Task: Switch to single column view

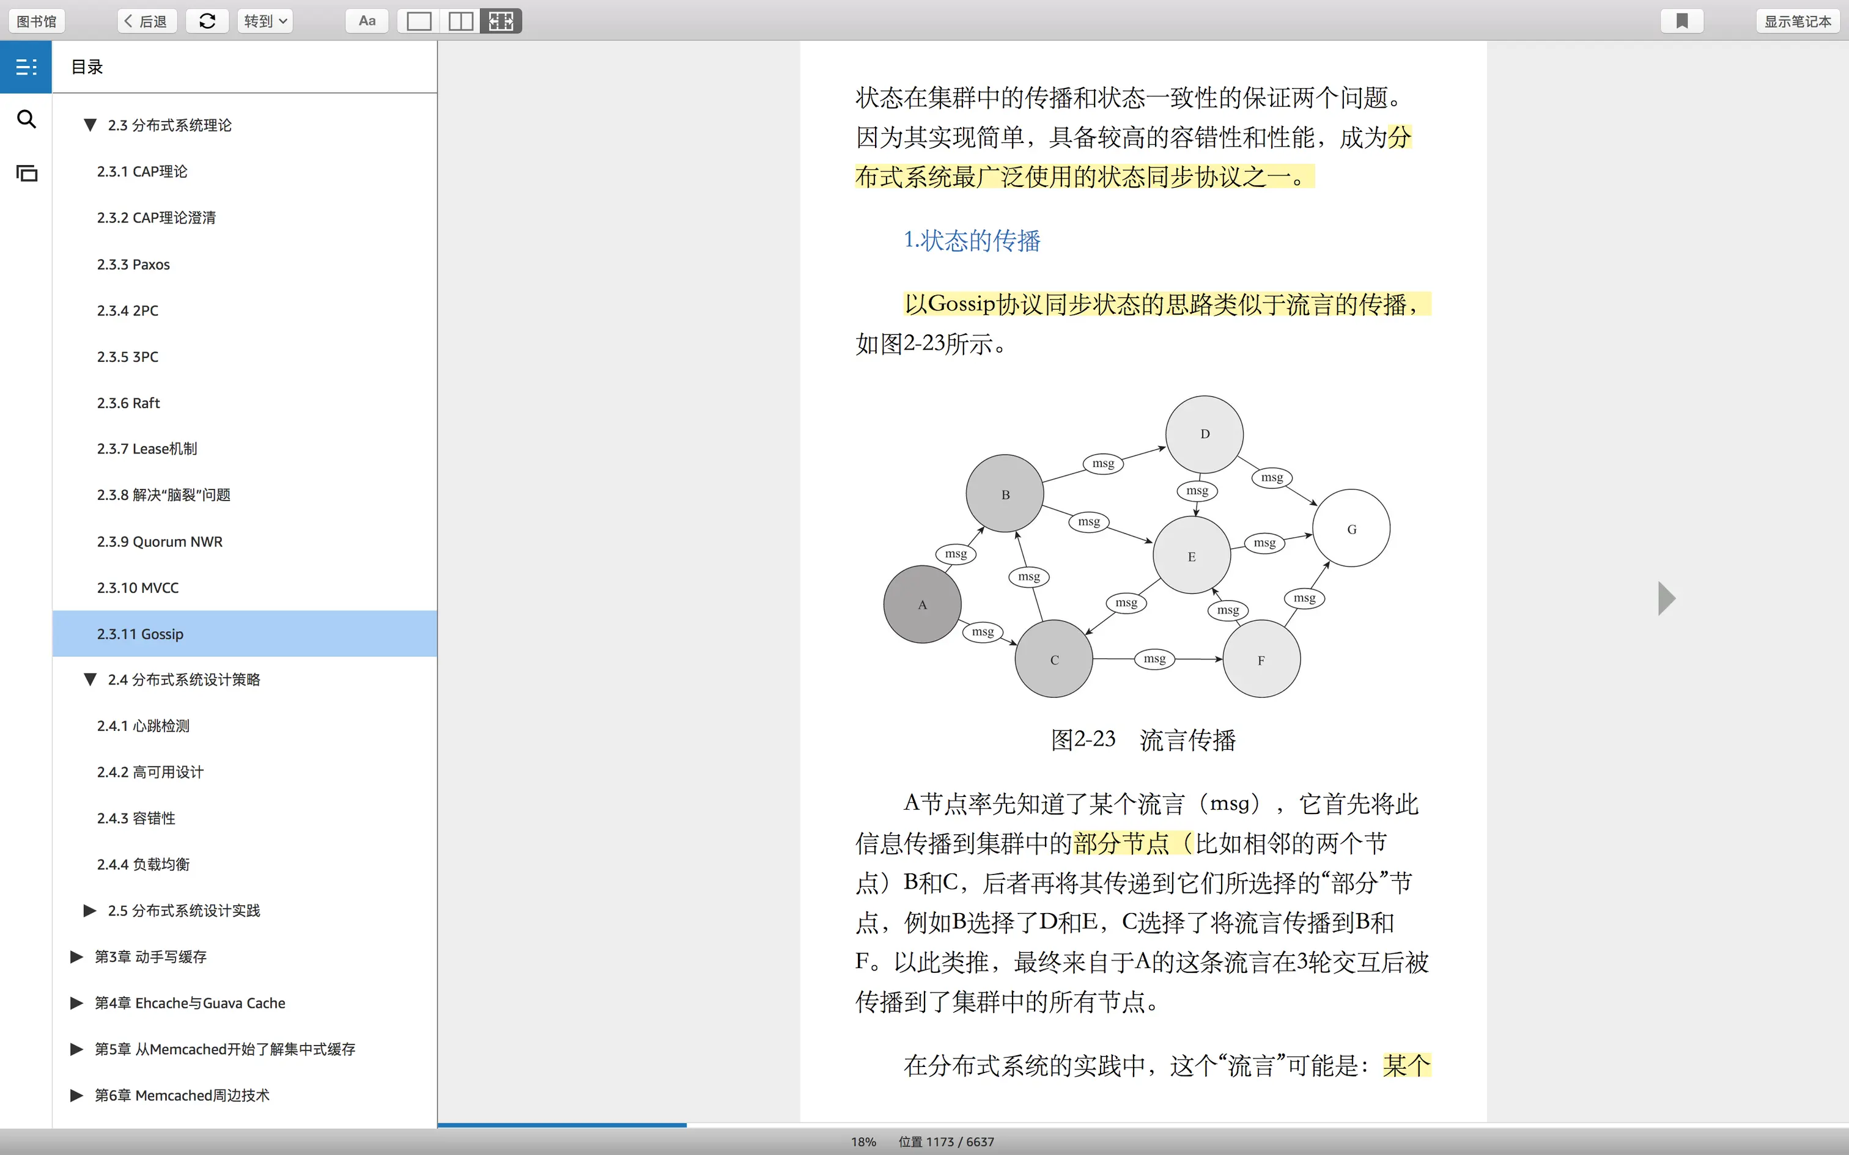Action: pos(419,21)
